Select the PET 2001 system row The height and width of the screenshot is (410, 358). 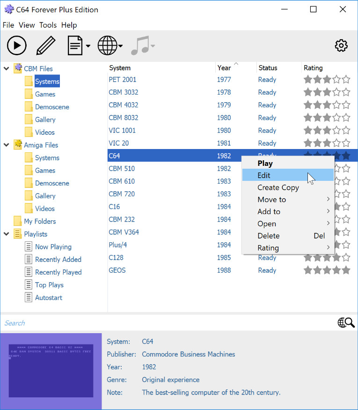click(233, 80)
